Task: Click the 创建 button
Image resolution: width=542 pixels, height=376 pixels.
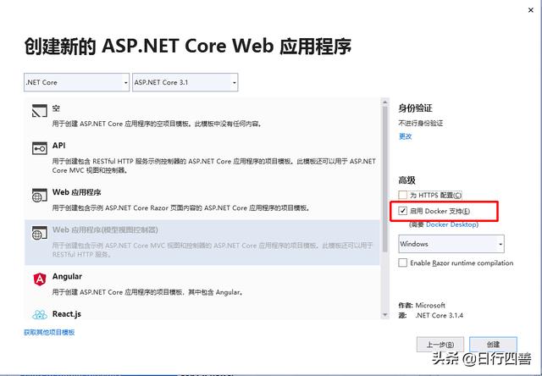Action: point(493,344)
